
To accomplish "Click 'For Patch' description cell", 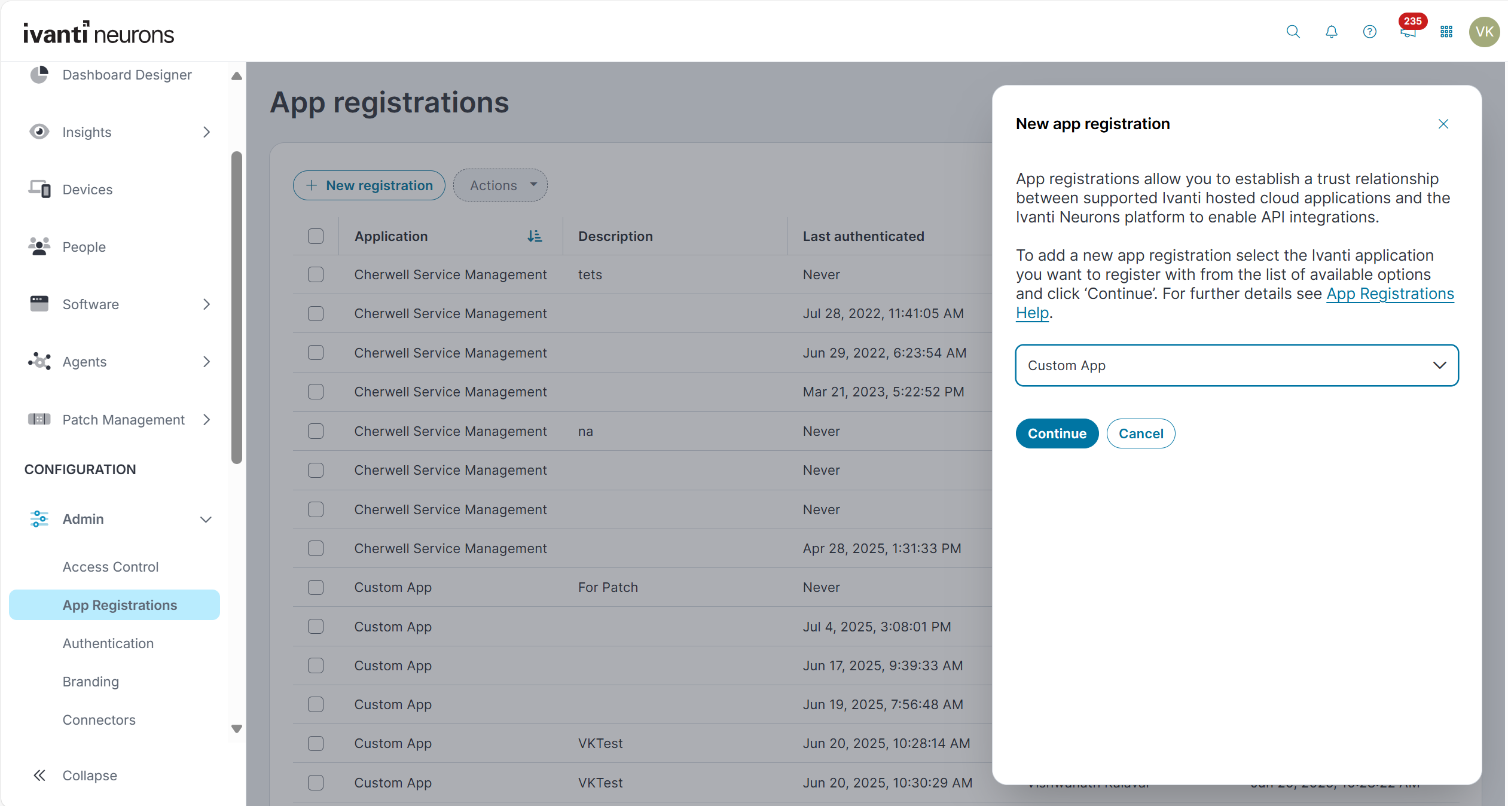I will (x=608, y=587).
